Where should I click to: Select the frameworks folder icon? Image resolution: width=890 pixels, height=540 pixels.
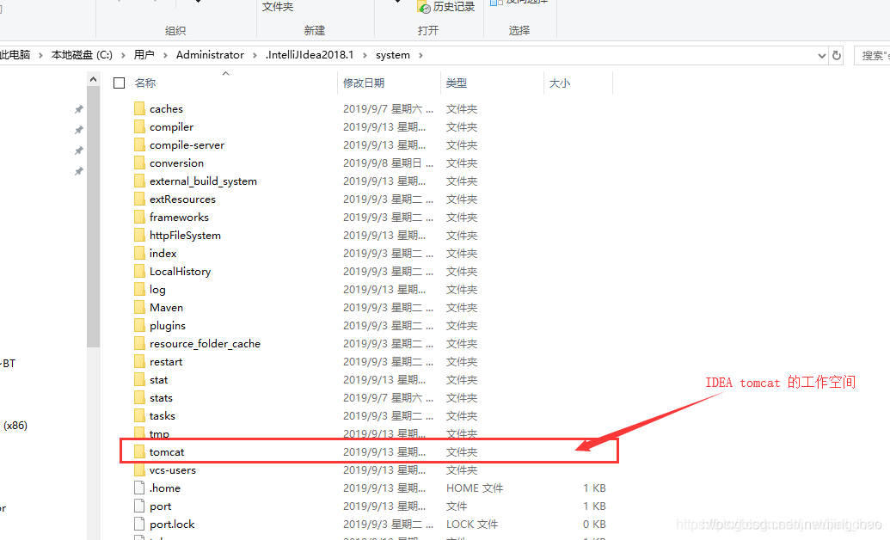[139, 217]
